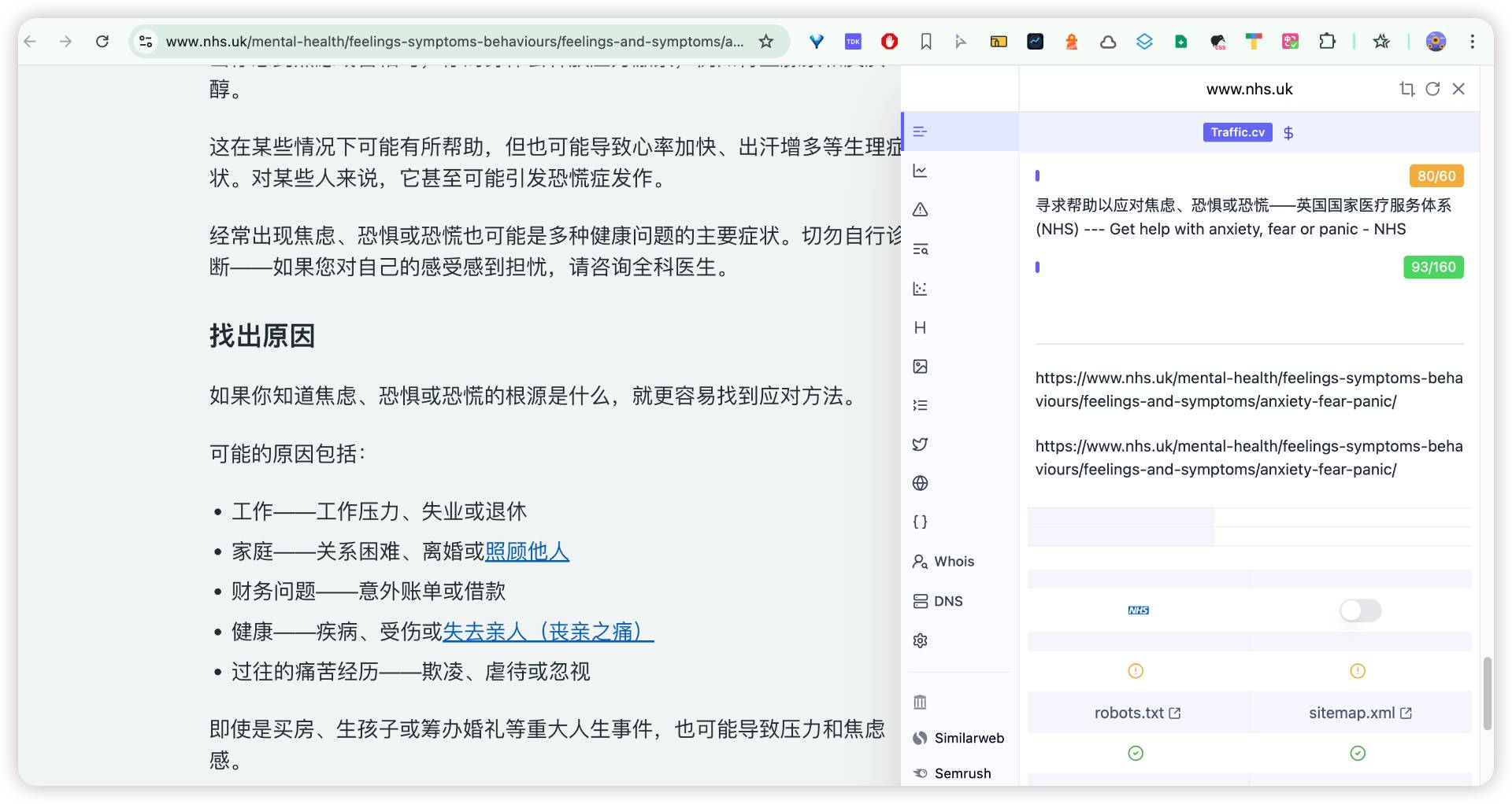
Task: Open the images tab icon
Action: [920, 367]
